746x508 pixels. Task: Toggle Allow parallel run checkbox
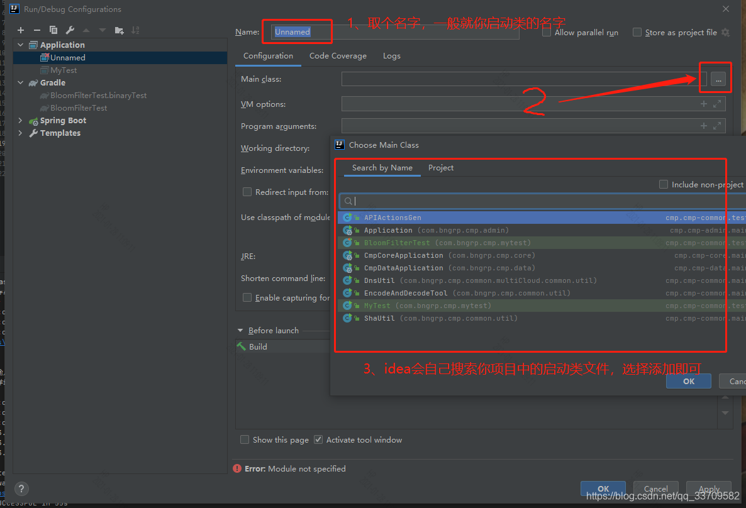pyautogui.click(x=547, y=32)
